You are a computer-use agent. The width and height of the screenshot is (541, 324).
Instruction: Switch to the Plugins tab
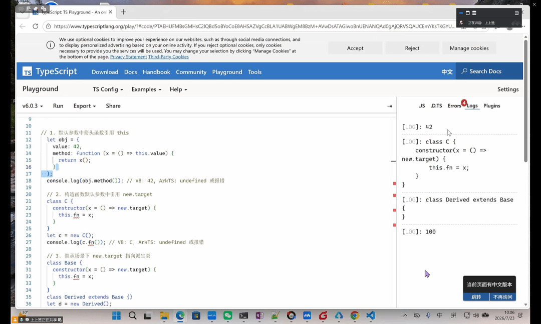pos(492,105)
